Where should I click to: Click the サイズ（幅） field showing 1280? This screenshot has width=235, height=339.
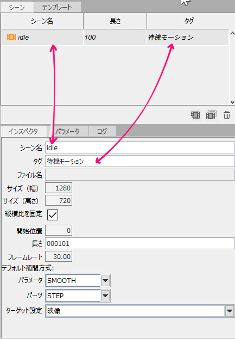pos(59,188)
